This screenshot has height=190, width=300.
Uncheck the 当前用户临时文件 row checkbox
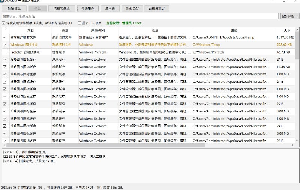4,37
